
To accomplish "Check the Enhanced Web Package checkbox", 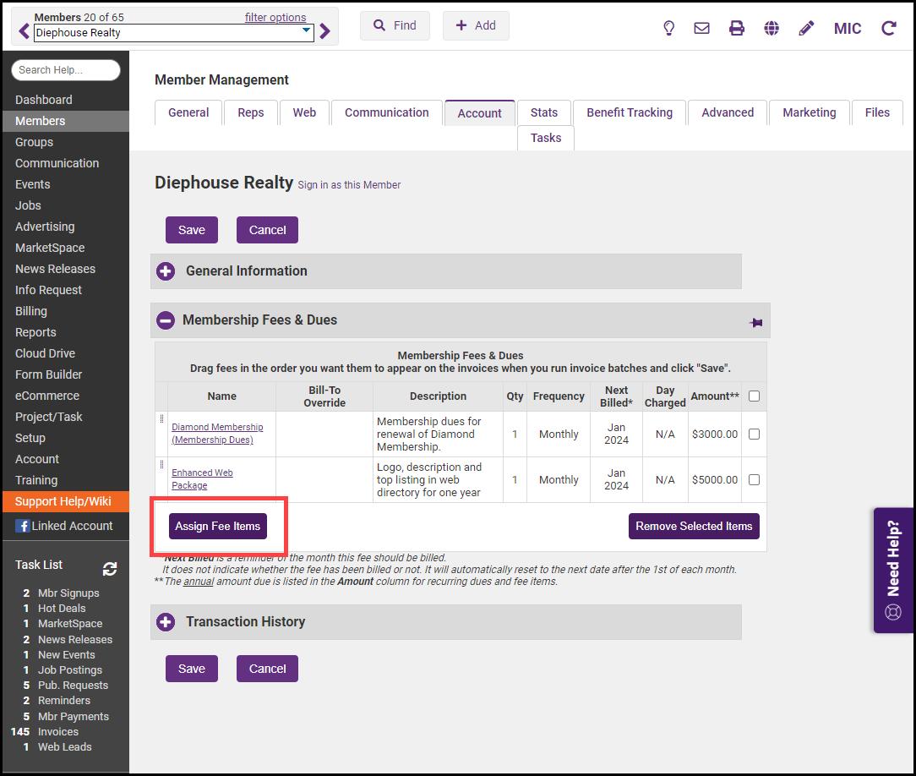I will click(x=754, y=480).
